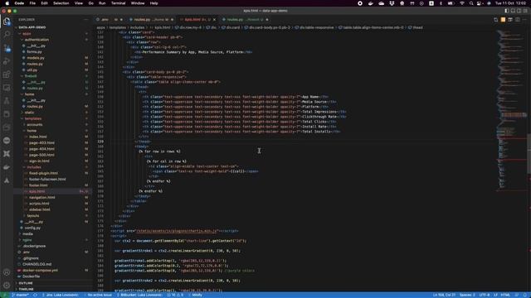Open navigation.html in the explorer
531x298 pixels.
[41, 197]
